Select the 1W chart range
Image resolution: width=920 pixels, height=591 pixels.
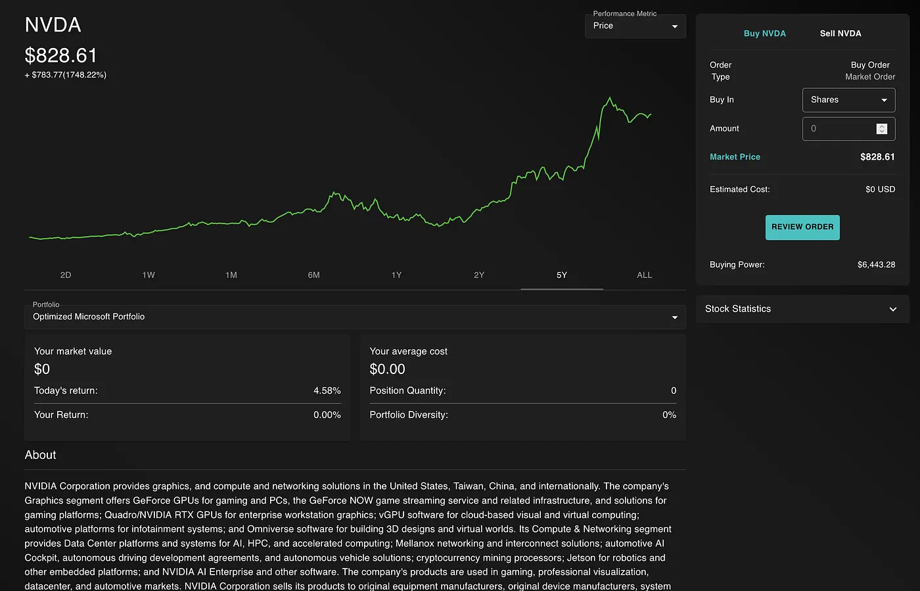pos(149,275)
